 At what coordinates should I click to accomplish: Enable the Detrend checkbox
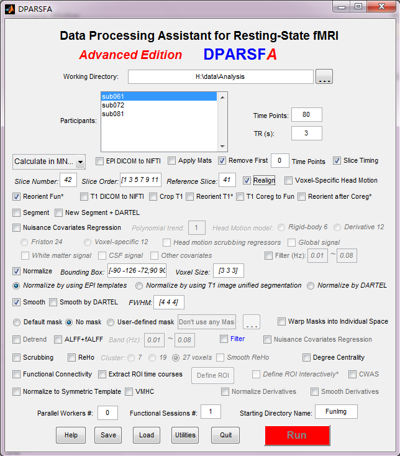(x=16, y=340)
